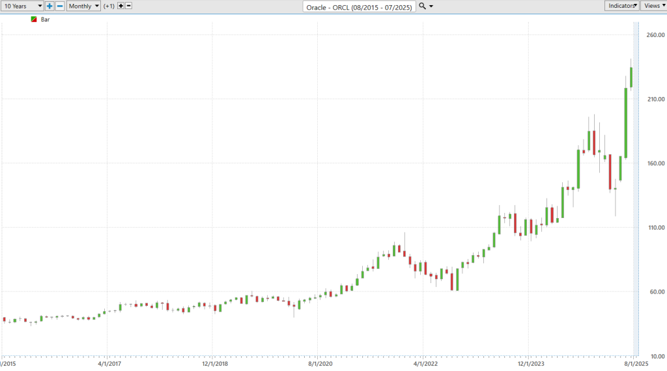Click the red-green Bar legend icon
Screen dimensions: 667x371
[x=34, y=20]
